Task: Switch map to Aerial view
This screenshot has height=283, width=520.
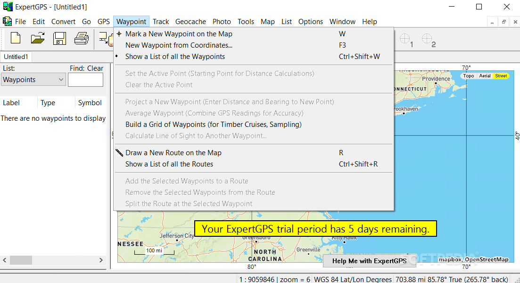Action: tap(485, 76)
